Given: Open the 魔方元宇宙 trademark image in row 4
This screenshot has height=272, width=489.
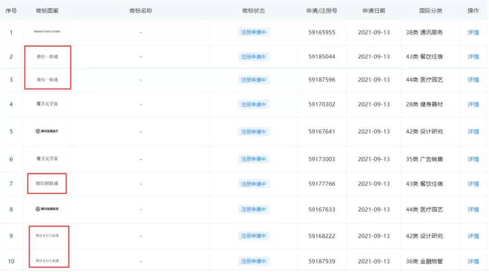Looking at the screenshot, I should [x=48, y=104].
